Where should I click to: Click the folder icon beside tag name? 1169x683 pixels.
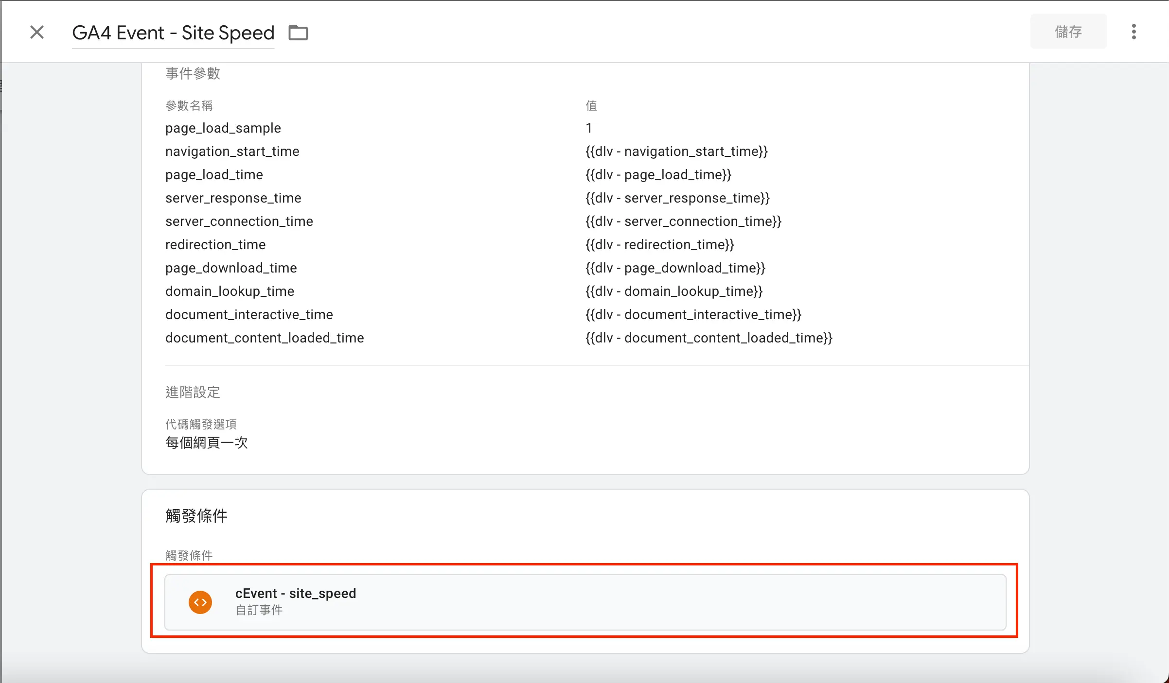[x=298, y=33]
